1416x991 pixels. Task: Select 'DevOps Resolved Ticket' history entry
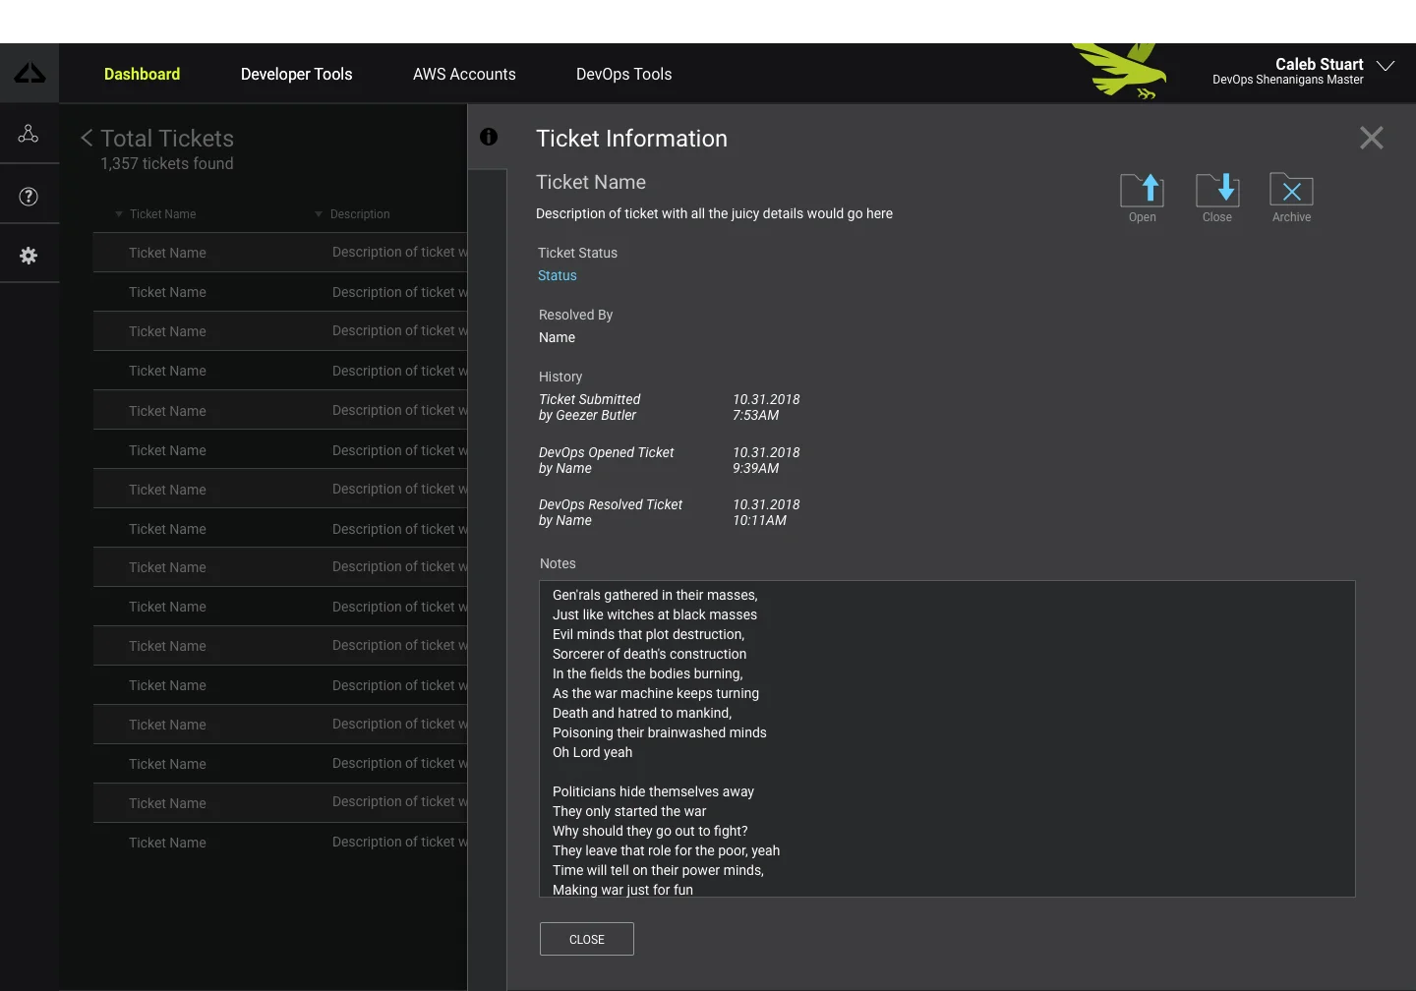(x=610, y=512)
